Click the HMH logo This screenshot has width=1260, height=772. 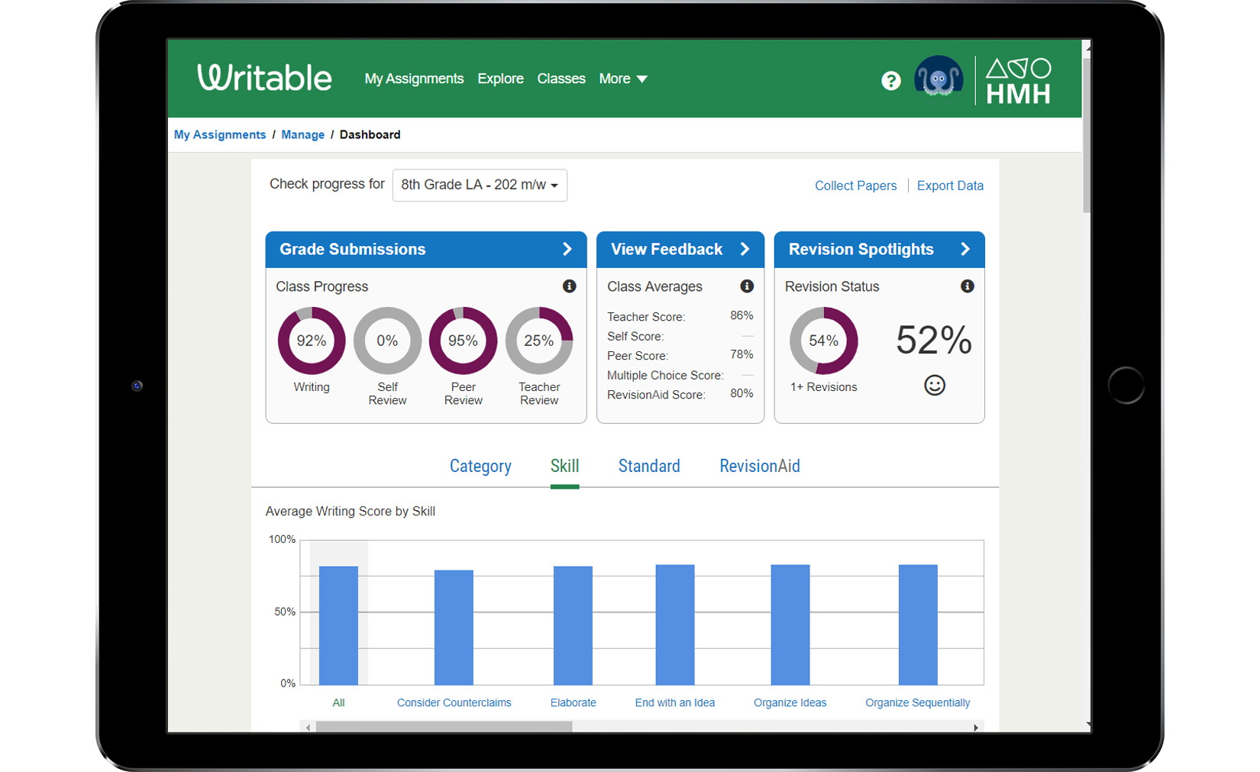point(1019,80)
